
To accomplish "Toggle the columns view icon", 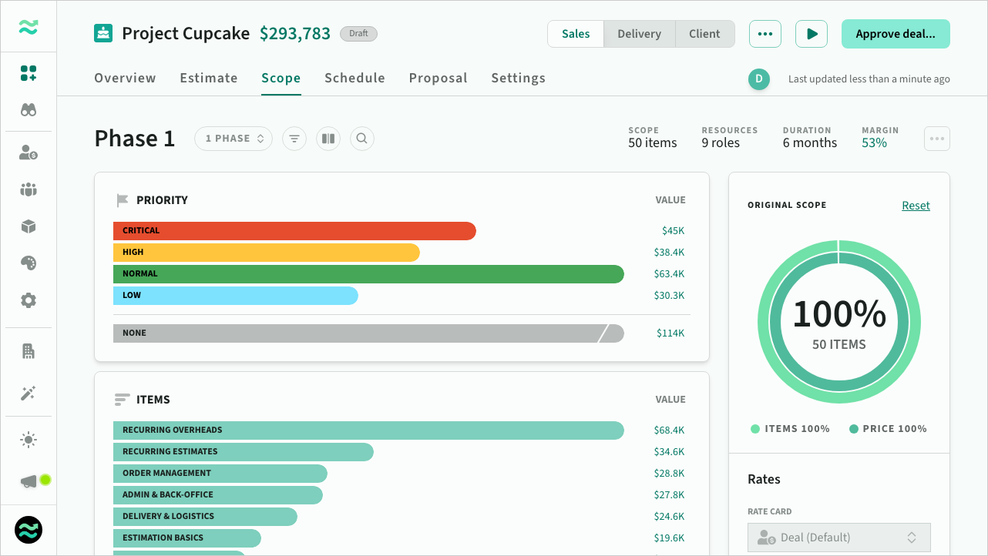I will (328, 139).
